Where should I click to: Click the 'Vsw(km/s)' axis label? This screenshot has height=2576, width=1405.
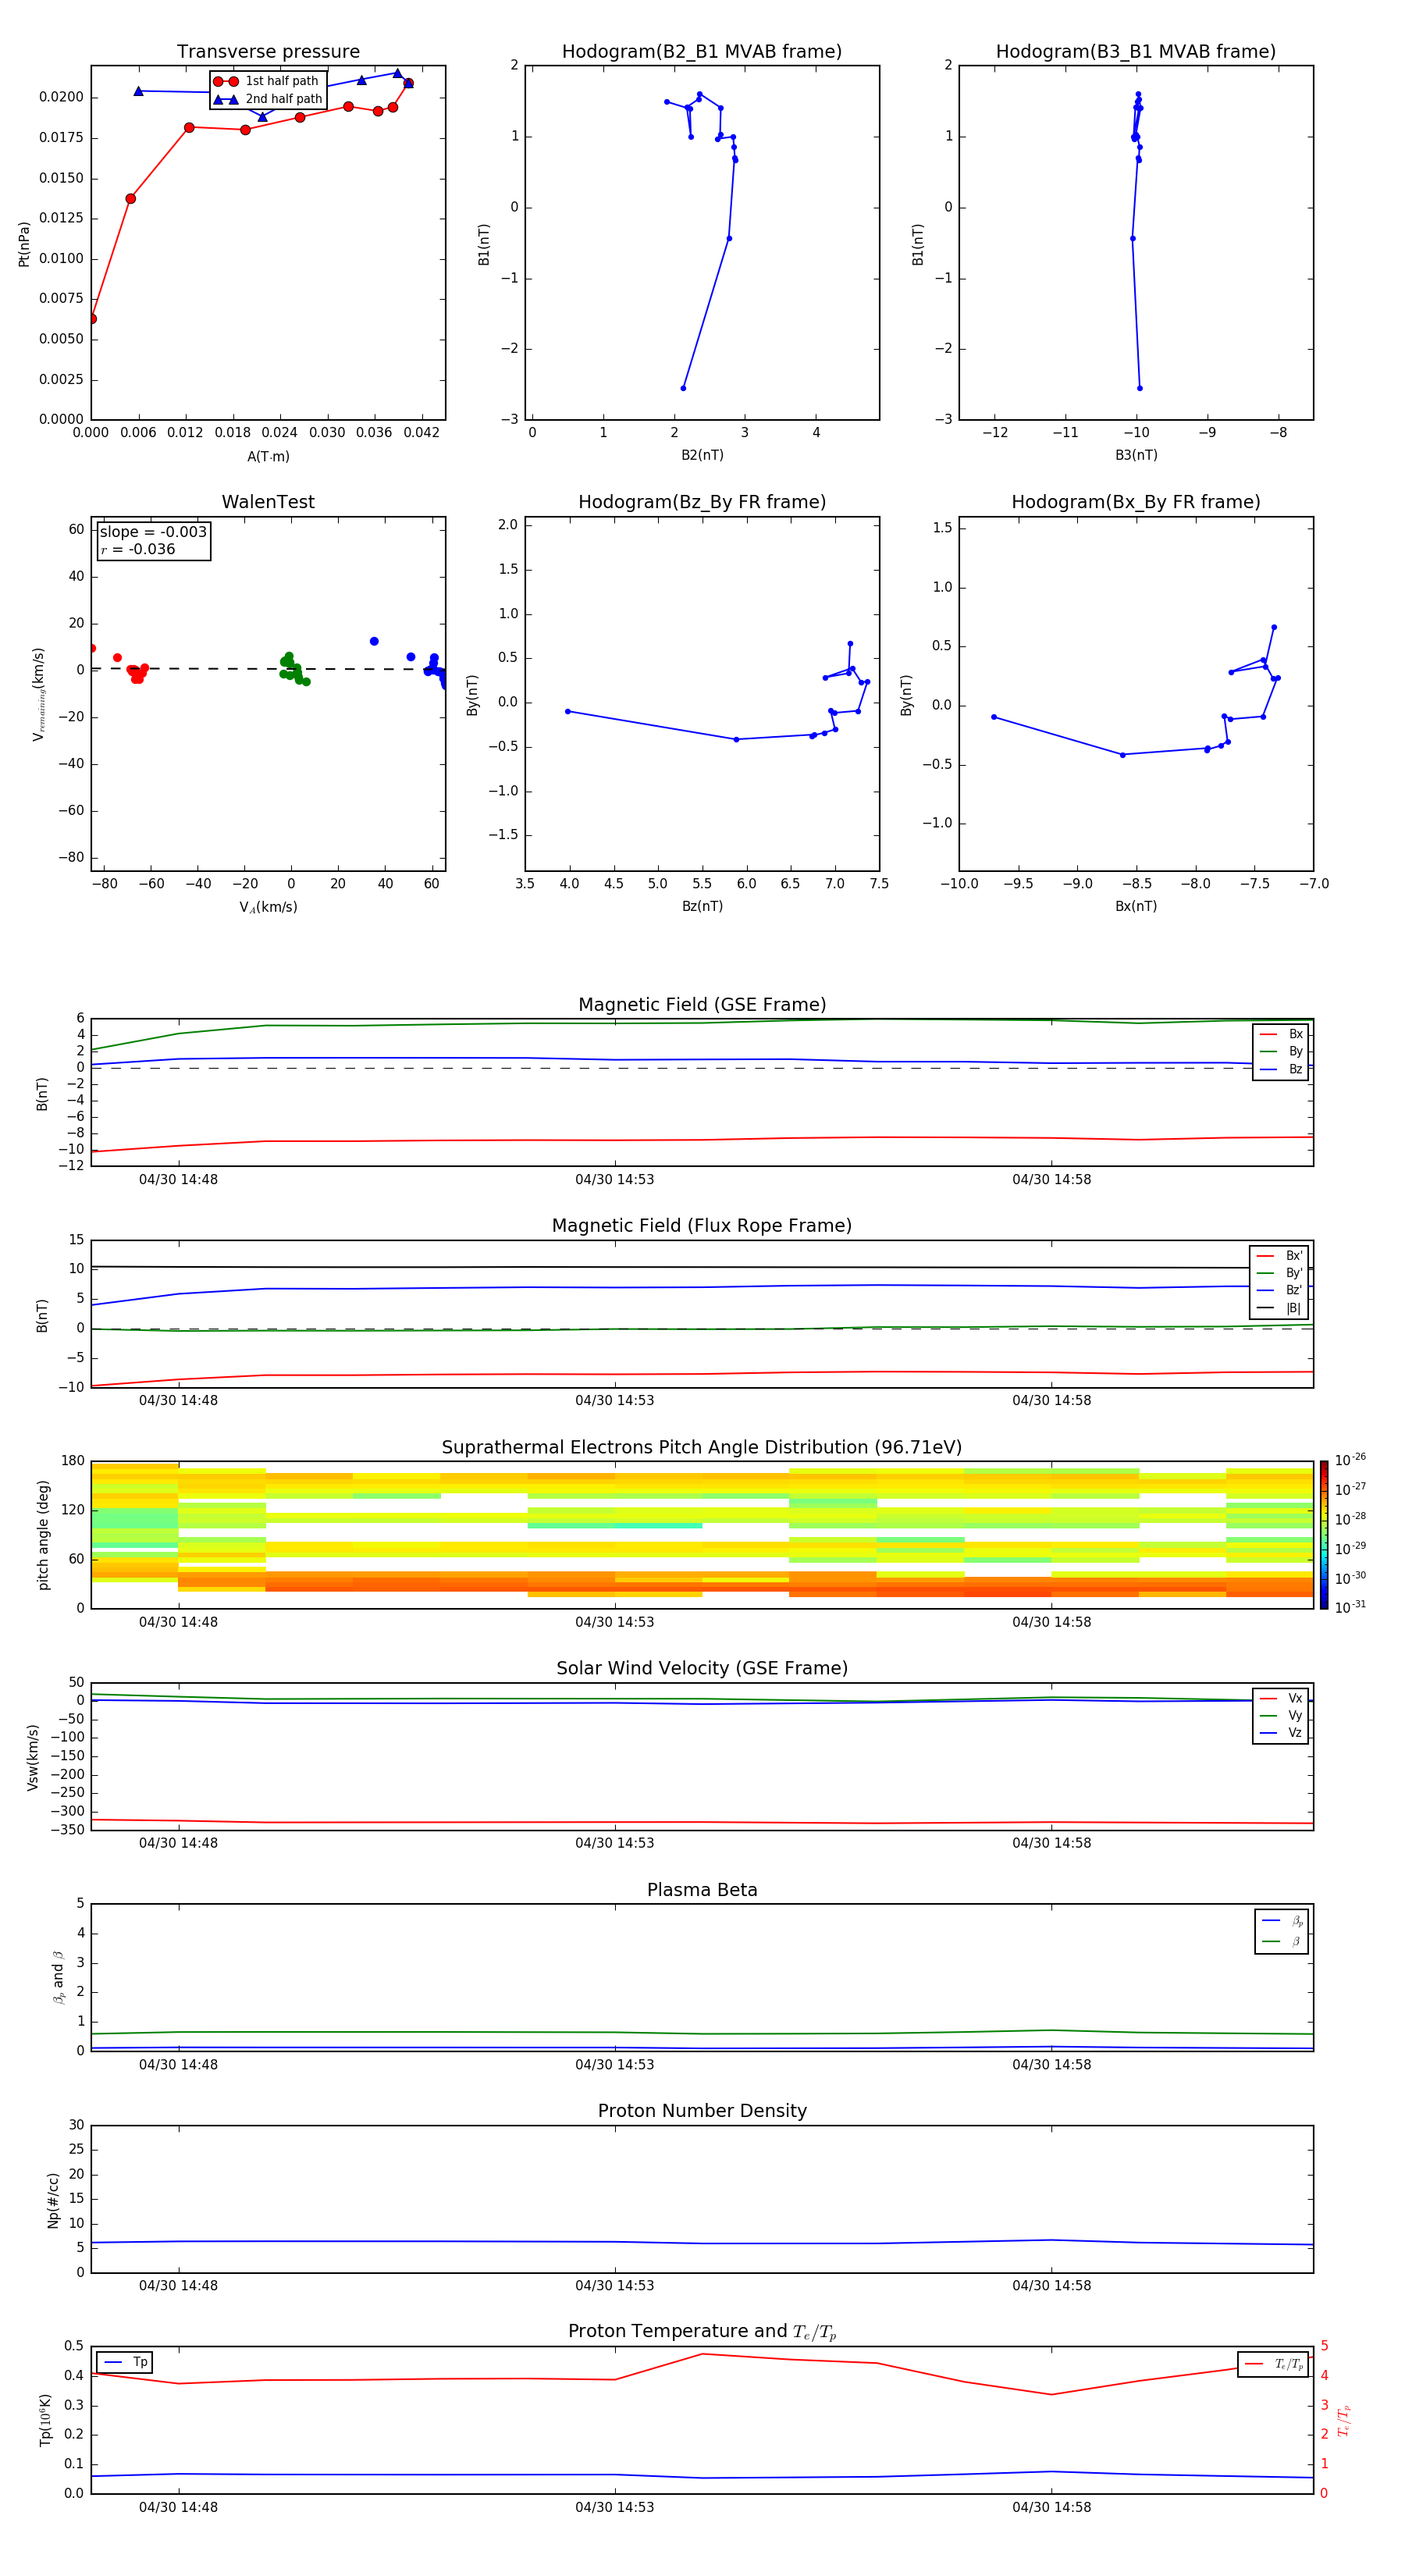click(33, 1757)
